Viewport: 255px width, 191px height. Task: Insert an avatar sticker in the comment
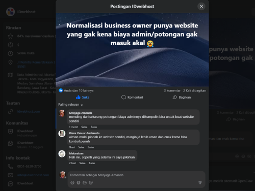click(72, 183)
